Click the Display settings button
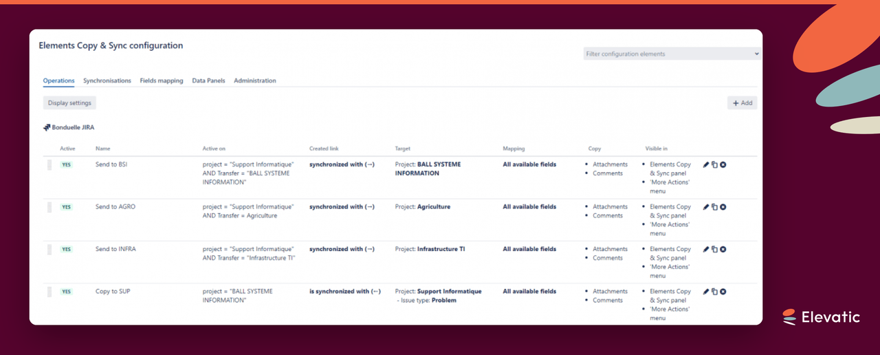 pos(69,103)
